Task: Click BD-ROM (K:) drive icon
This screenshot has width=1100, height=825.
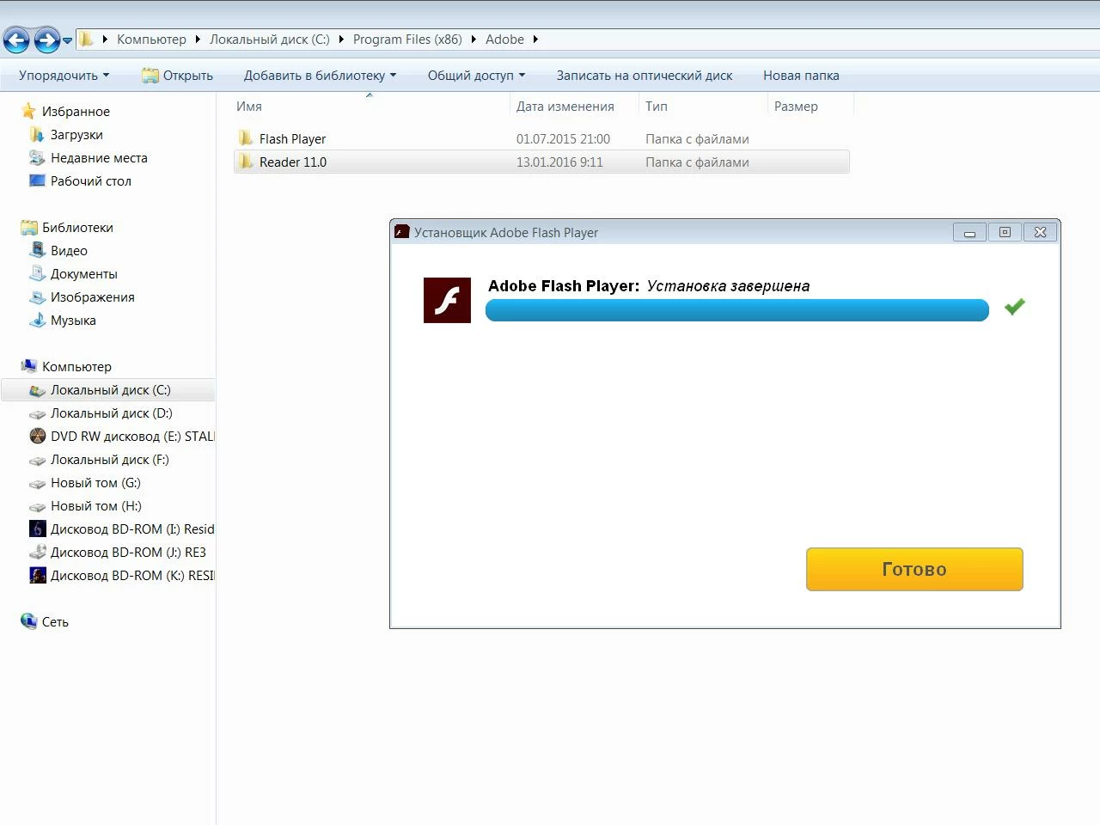Action: coord(37,576)
